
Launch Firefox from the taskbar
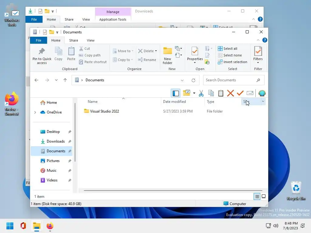point(50,226)
